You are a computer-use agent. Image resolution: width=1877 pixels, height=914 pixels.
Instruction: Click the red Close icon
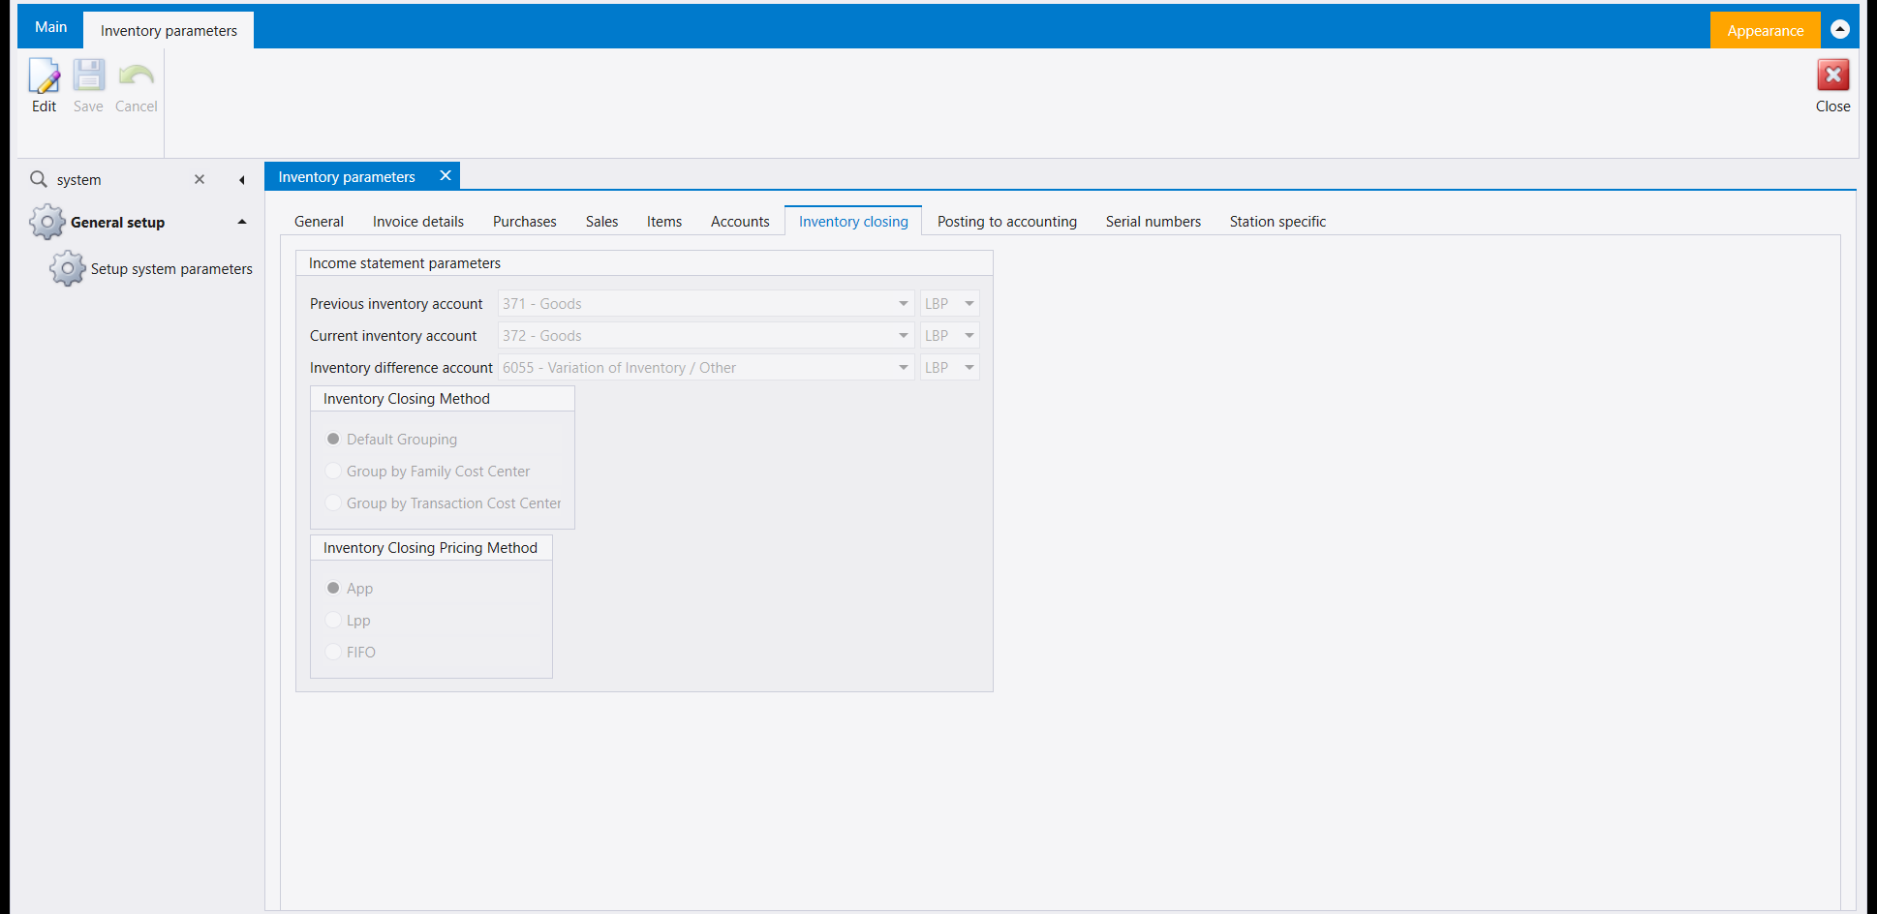(x=1832, y=76)
